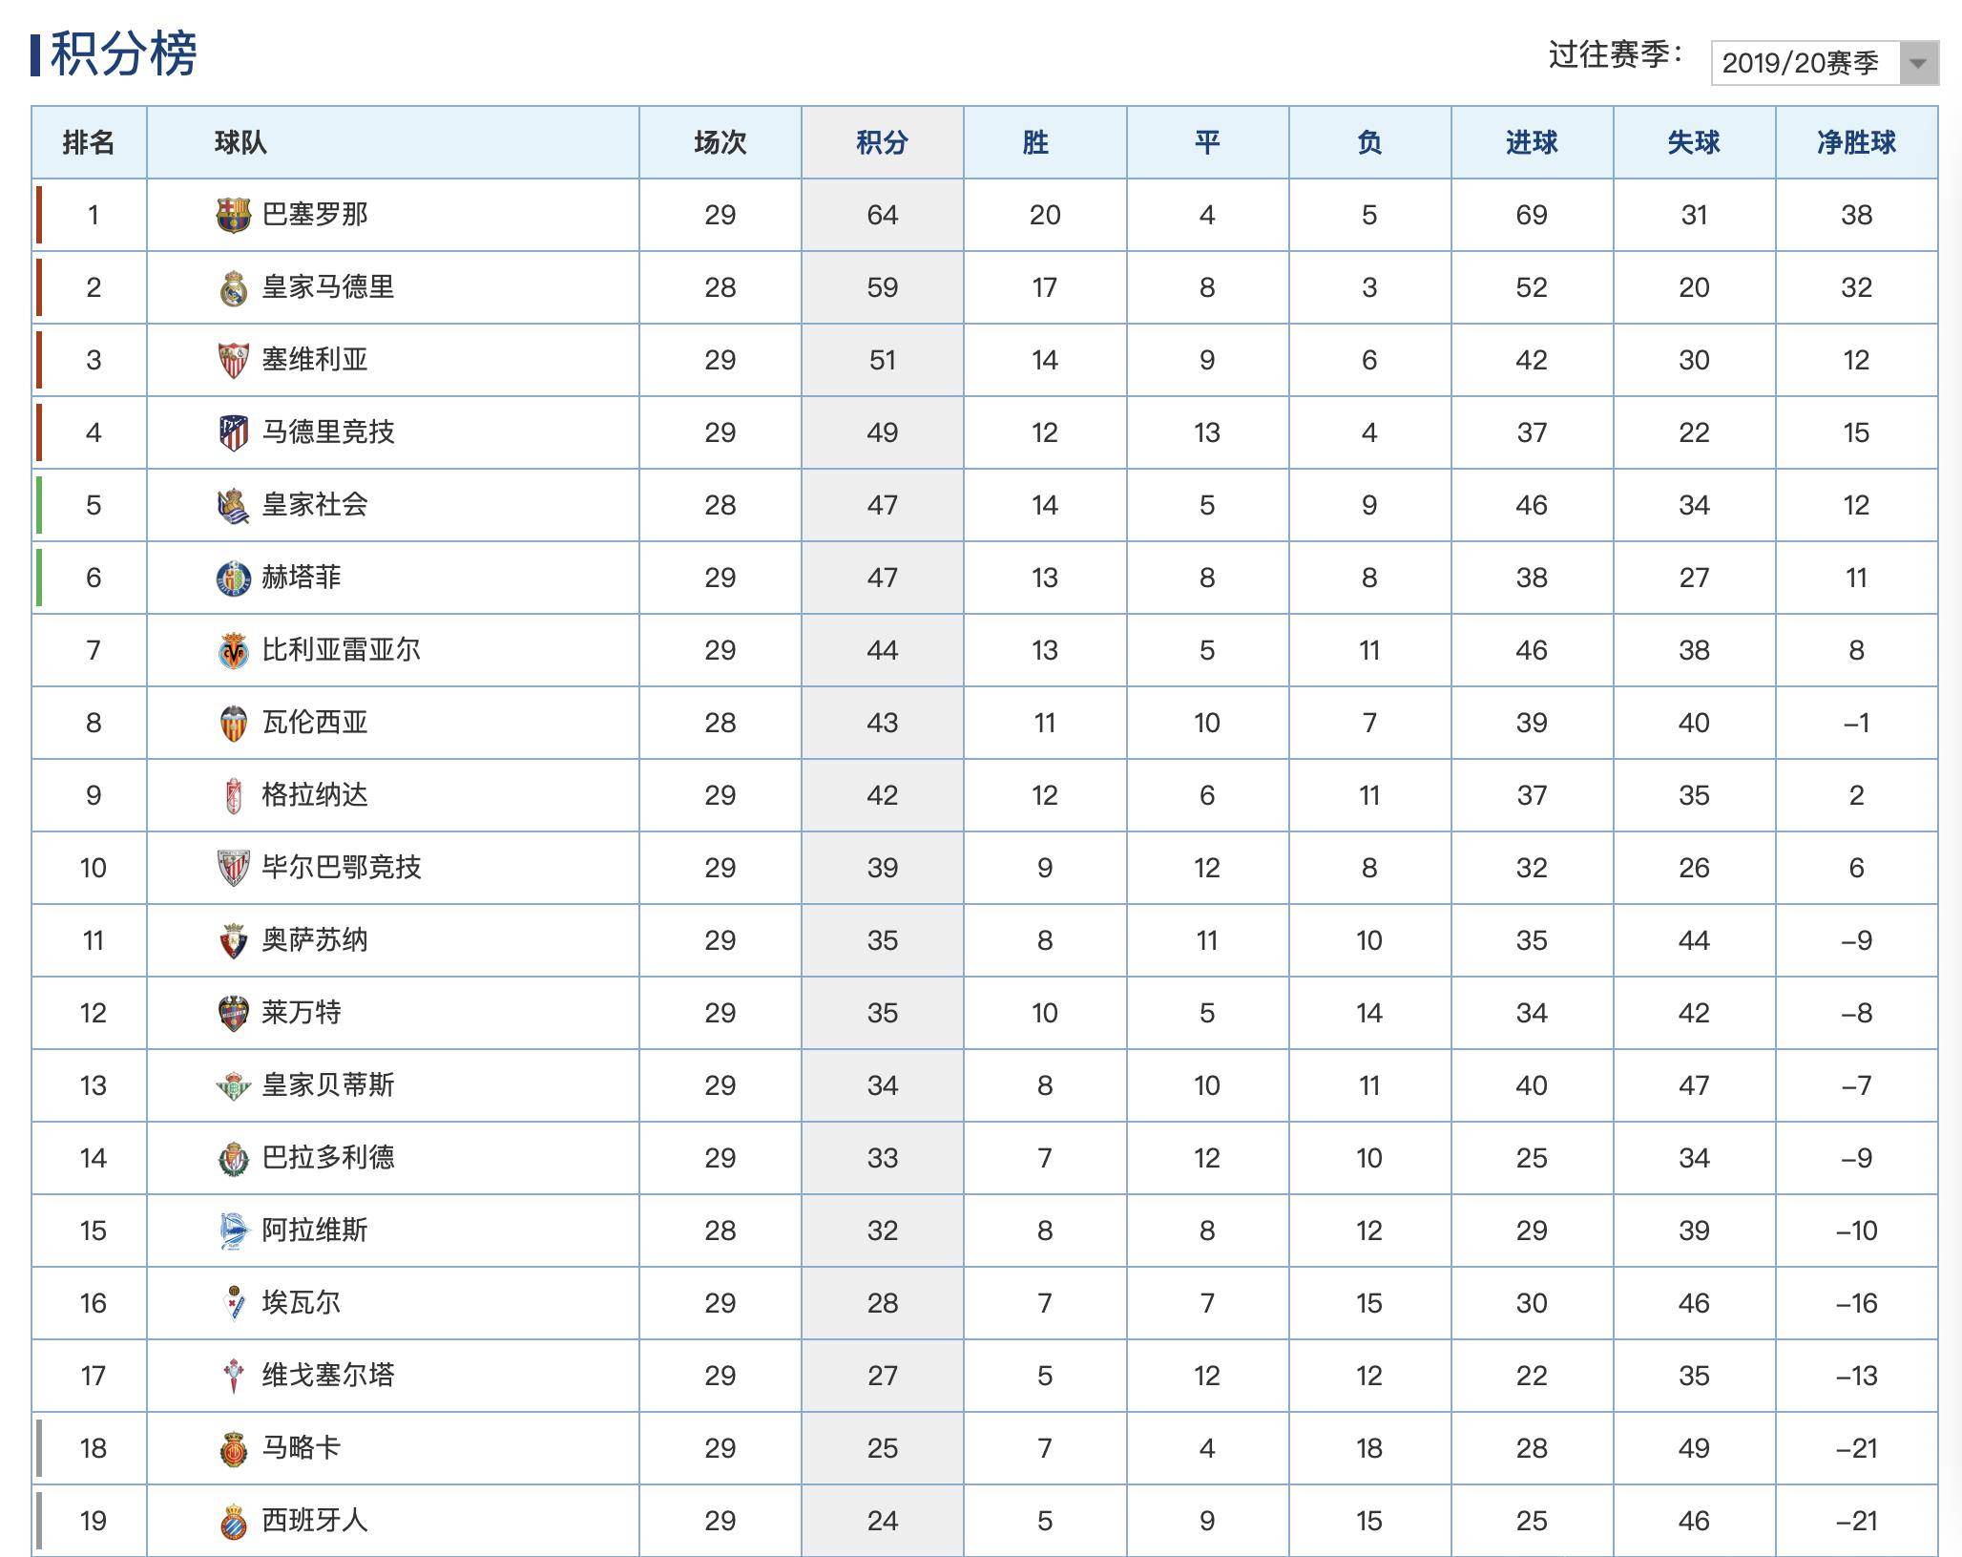Open team link 维戈塞尔塔
Image resolution: width=1962 pixels, height=1557 pixels.
(328, 1376)
